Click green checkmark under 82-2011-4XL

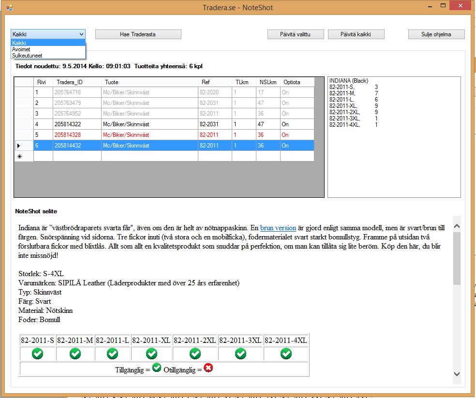point(286,354)
